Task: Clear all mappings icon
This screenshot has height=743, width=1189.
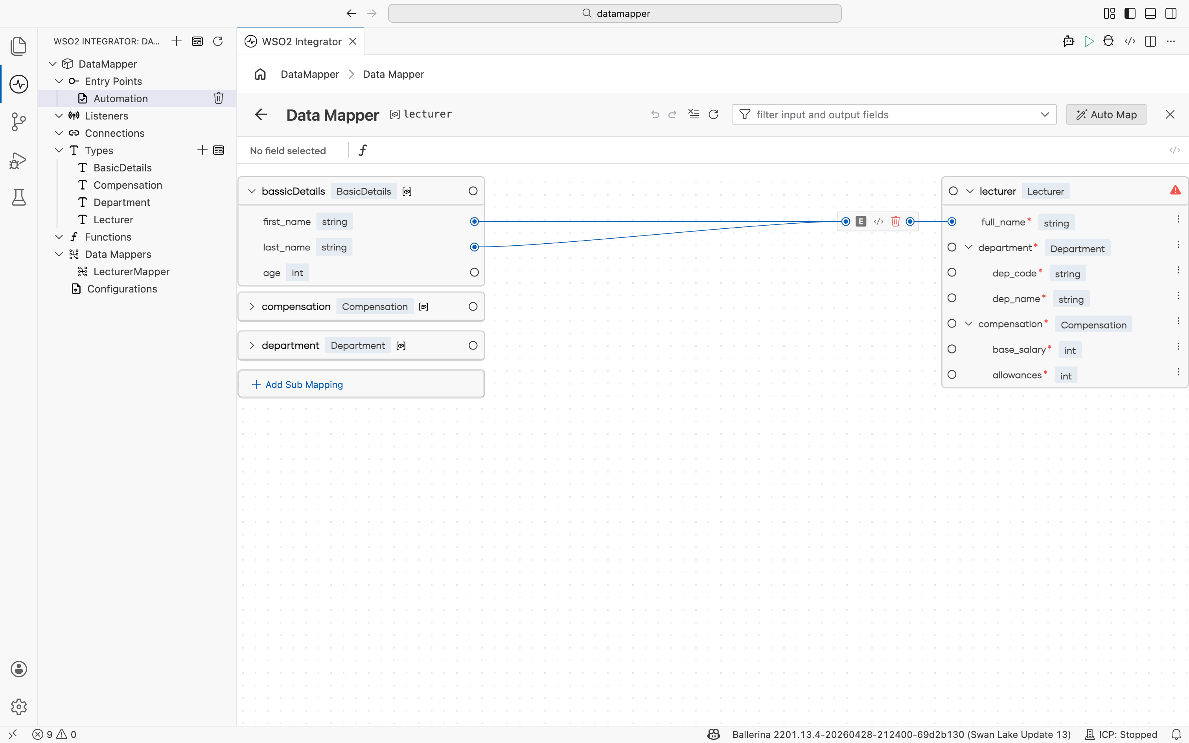Action: tap(693, 114)
